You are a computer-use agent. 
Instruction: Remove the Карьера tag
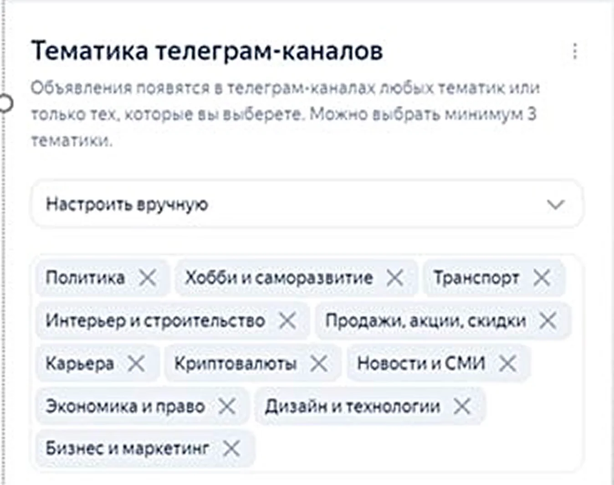point(136,363)
